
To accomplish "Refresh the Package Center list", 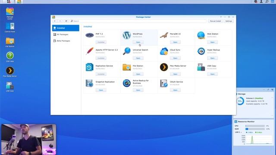I will pyautogui.click(x=66, y=21).
